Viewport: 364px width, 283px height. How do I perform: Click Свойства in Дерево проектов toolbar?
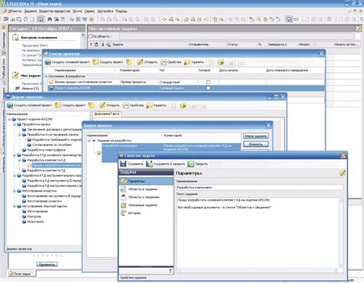click(x=133, y=105)
